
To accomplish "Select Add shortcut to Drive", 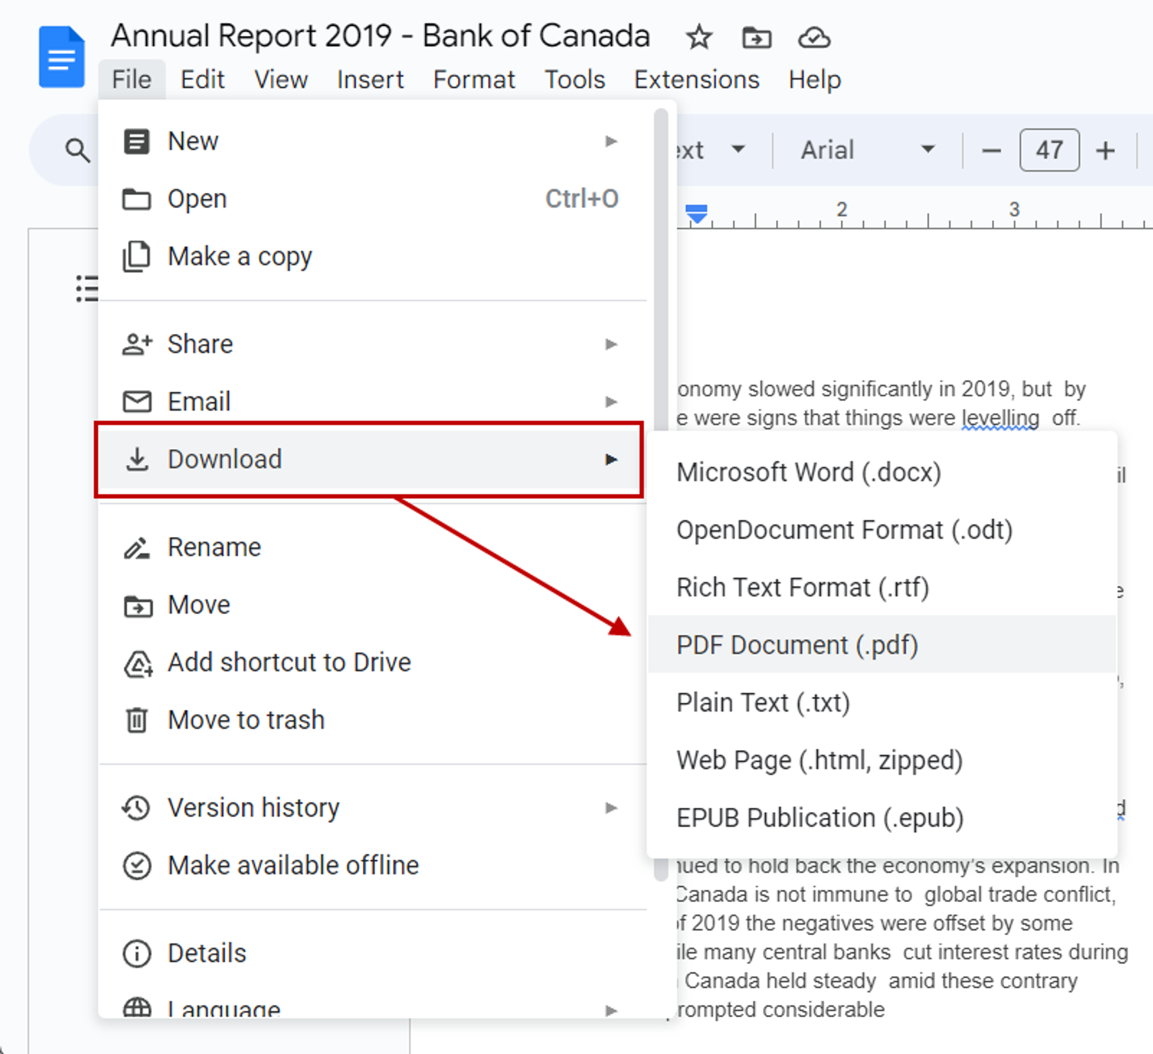I will click(372, 662).
